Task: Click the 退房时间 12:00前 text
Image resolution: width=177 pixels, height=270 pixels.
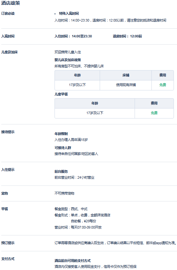Action: point(127,36)
